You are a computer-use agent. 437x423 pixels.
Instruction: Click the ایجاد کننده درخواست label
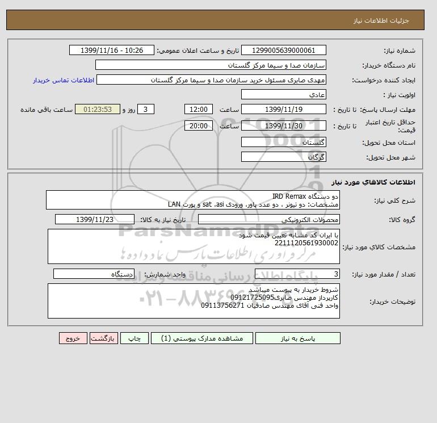pyautogui.click(x=384, y=80)
